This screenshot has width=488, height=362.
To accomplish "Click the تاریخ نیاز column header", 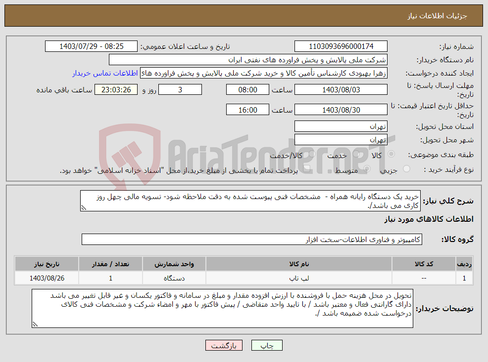I will click(47, 264).
